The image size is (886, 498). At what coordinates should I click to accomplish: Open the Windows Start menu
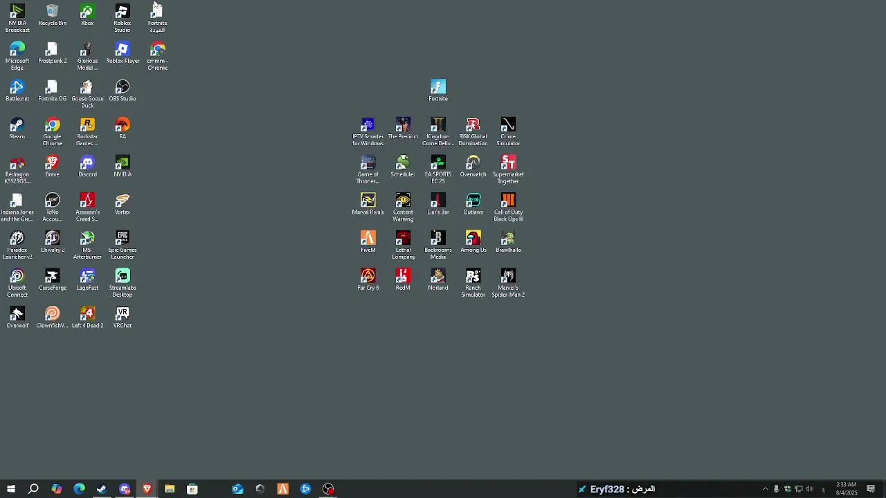[11, 489]
